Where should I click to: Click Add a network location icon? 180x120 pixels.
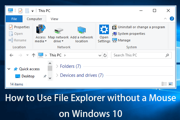click(x=82, y=30)
